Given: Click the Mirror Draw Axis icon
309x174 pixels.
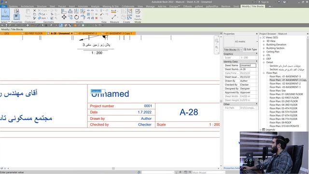Looking at the screenshot, I should pos(83,11).
